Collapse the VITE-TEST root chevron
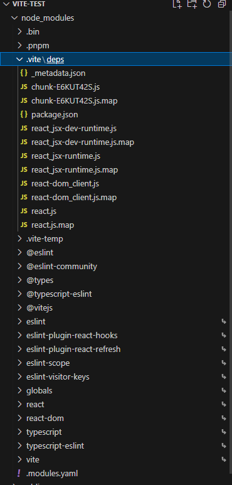Viewport: 232px width, 485px height. pos(6,4)
